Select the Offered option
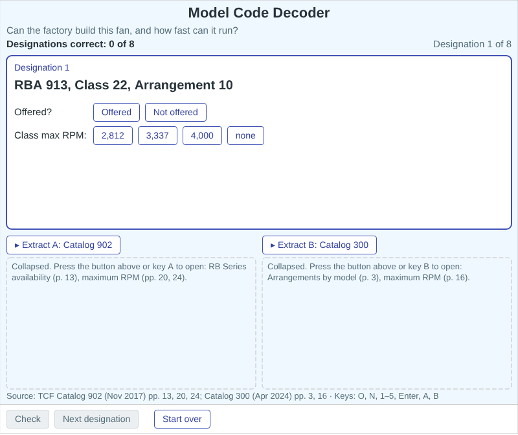518x435 pixels. coord(117,112)
